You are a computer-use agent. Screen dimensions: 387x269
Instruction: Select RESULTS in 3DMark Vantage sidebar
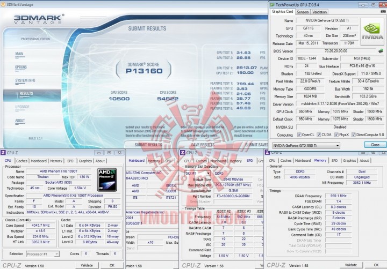[x=32, y=95]
